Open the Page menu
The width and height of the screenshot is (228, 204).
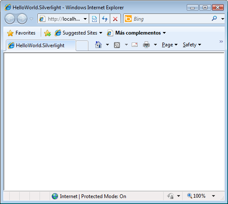pos(170,45)
